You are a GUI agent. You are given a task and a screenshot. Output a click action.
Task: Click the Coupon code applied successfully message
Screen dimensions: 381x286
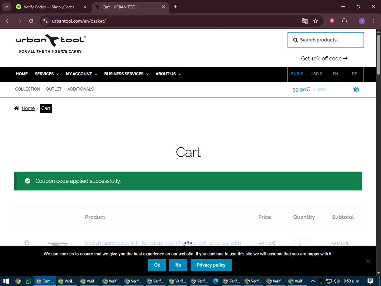tap(188, 181)
